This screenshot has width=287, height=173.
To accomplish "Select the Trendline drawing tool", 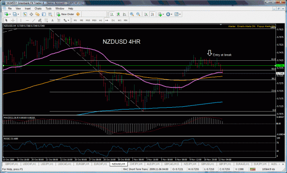I will click(x=34, y=20).
